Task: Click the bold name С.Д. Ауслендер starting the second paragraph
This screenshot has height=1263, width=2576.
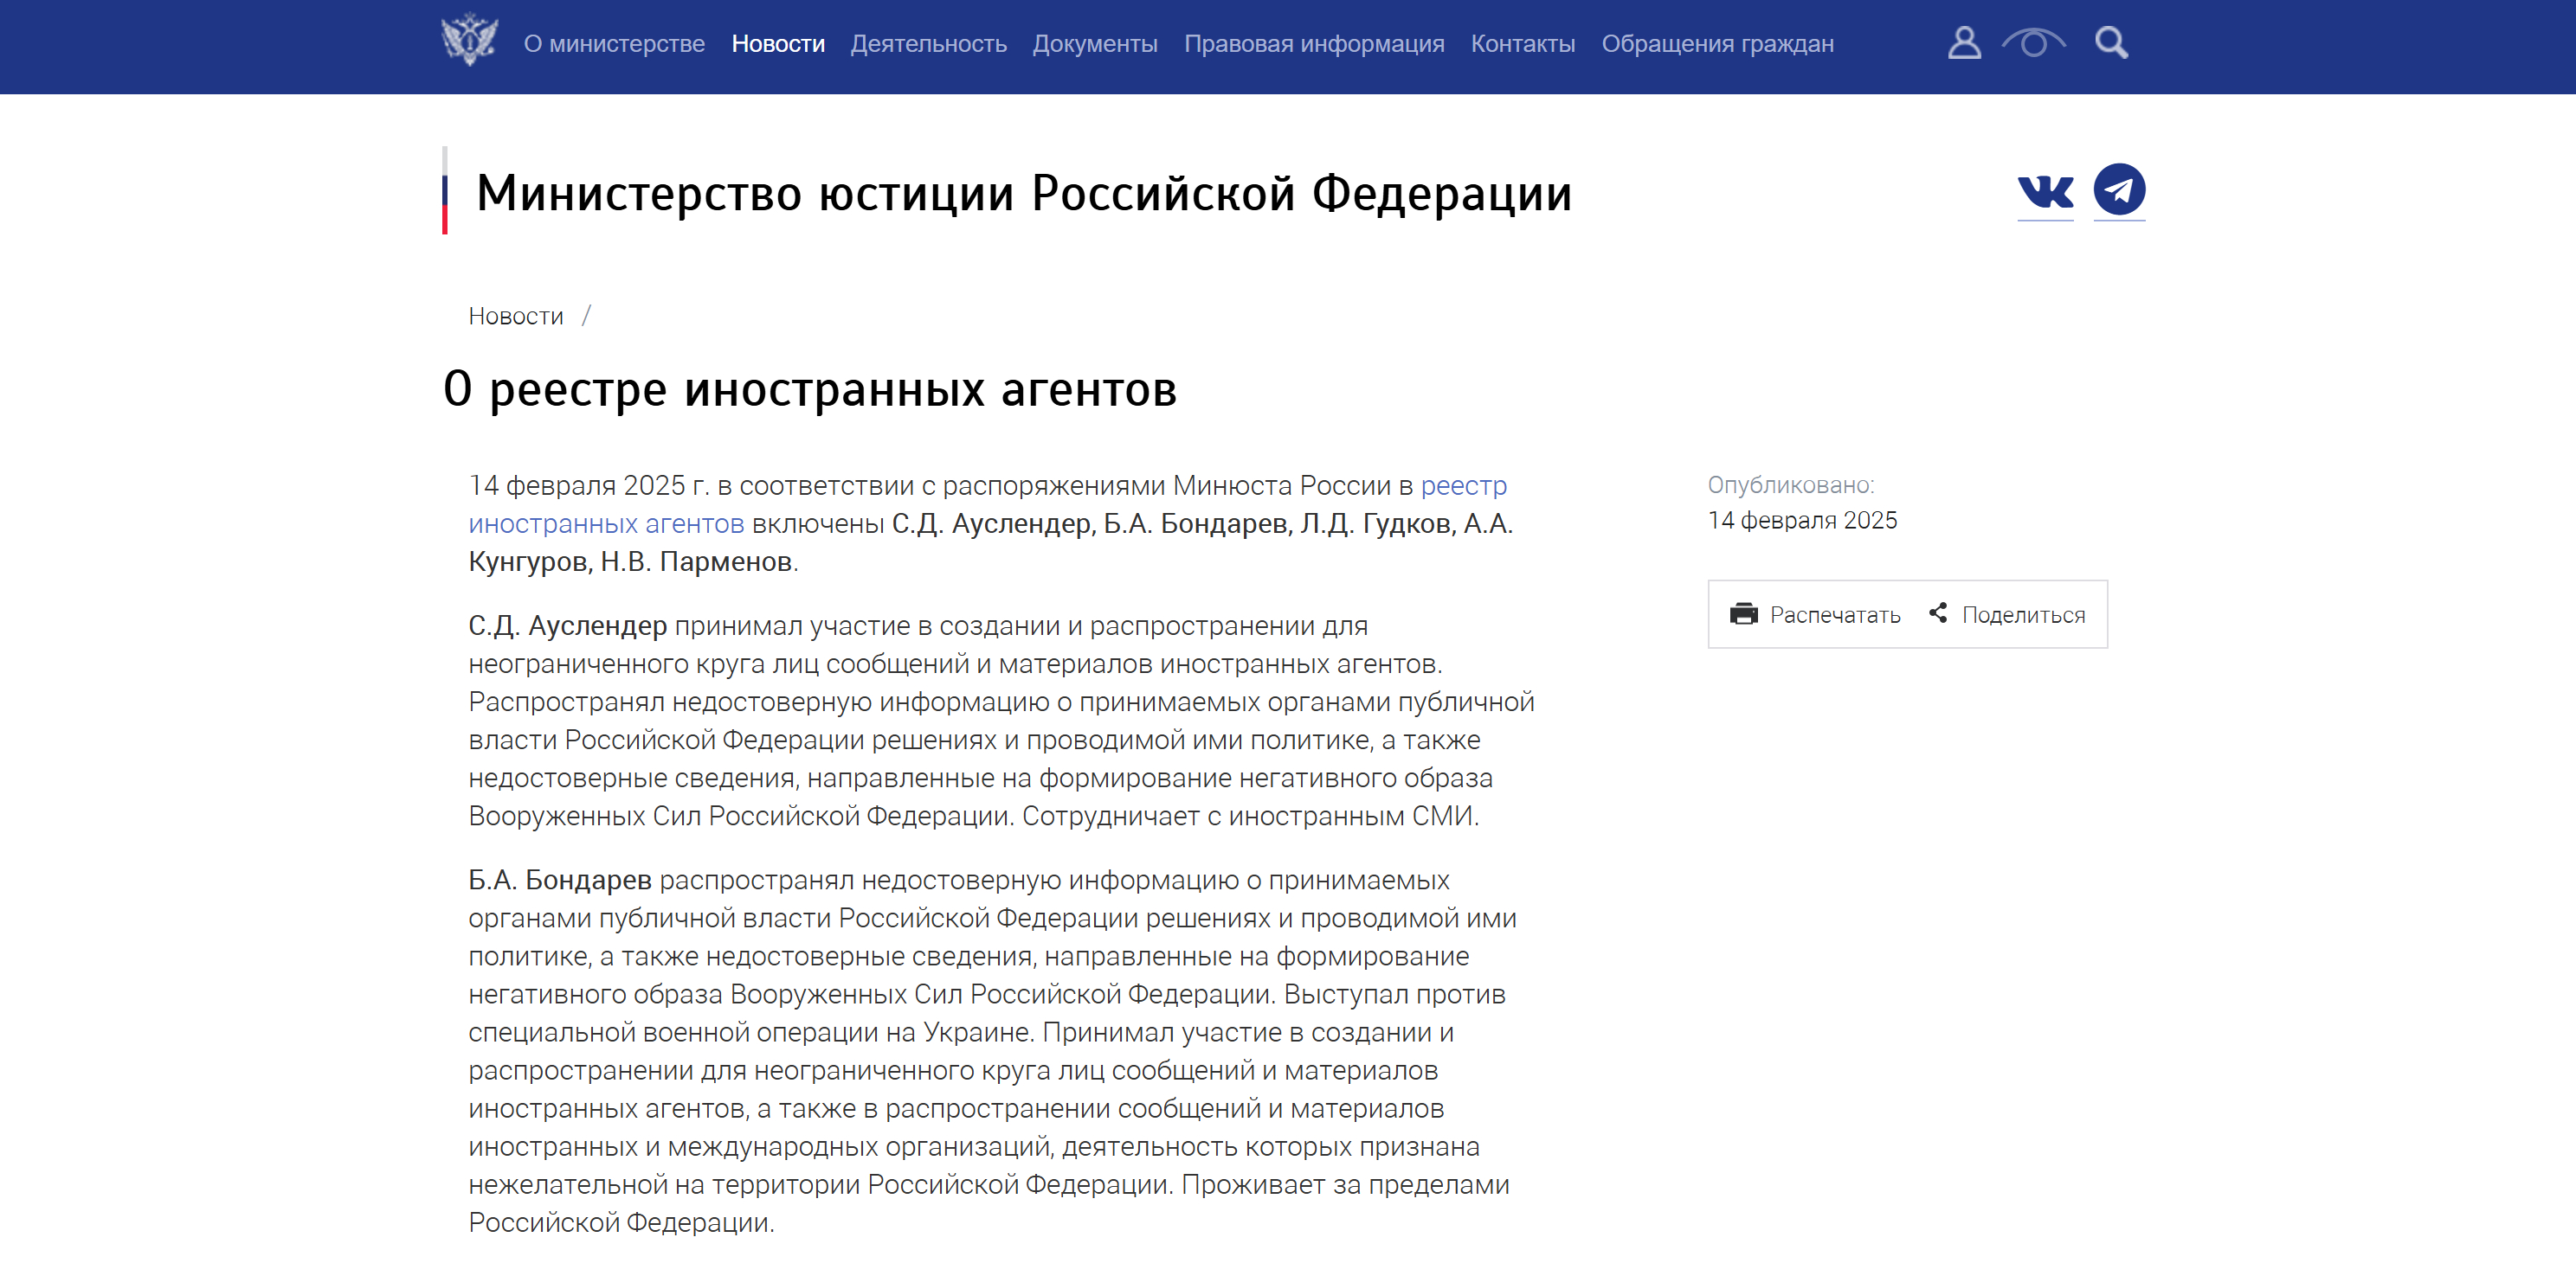Action: [x=567, y=626]
